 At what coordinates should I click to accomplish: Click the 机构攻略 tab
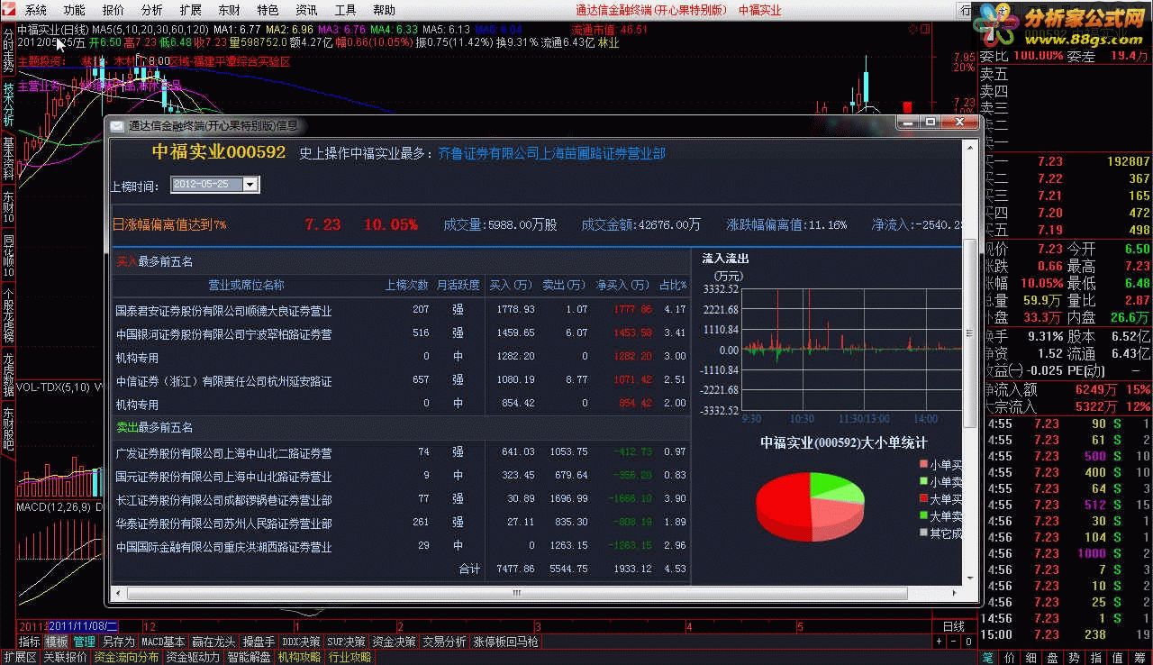click(x=299, y=657)
